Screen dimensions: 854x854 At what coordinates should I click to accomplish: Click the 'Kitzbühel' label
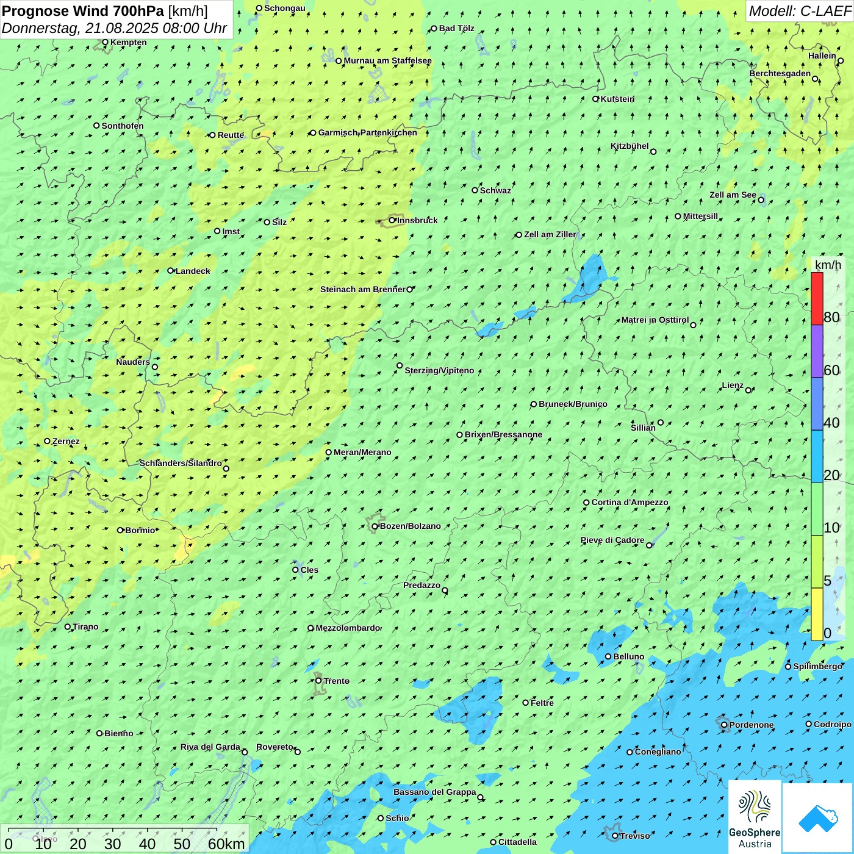(x=630, y=146)
